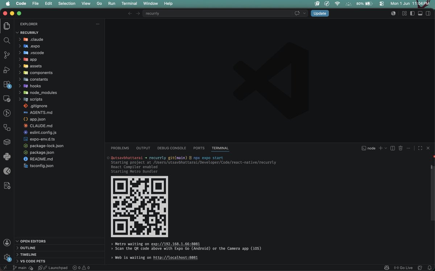Viewport: 435px width, 271px height.
Task: Open the Run and Debug view
Action: click(7, 70)
